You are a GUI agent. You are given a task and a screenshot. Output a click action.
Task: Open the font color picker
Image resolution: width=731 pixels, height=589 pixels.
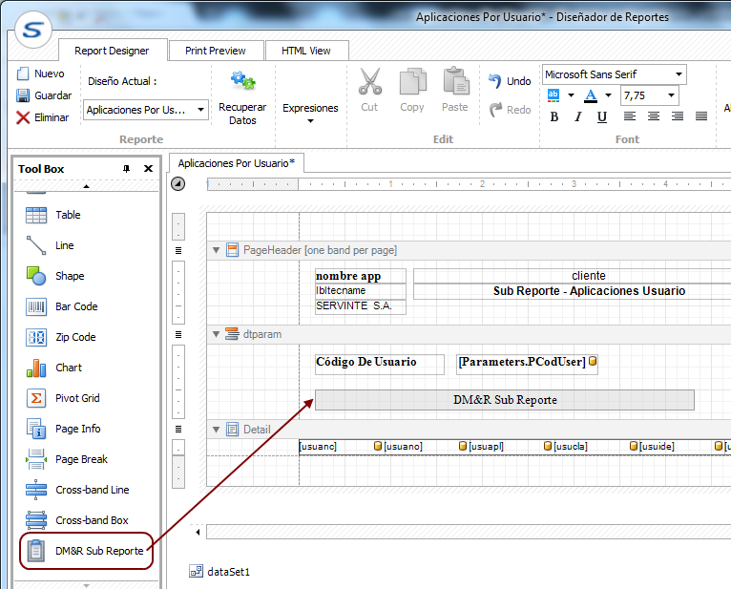(x=591, y=95)
